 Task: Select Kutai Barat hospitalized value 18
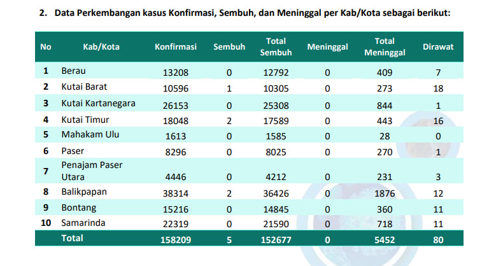pos(438,88)
